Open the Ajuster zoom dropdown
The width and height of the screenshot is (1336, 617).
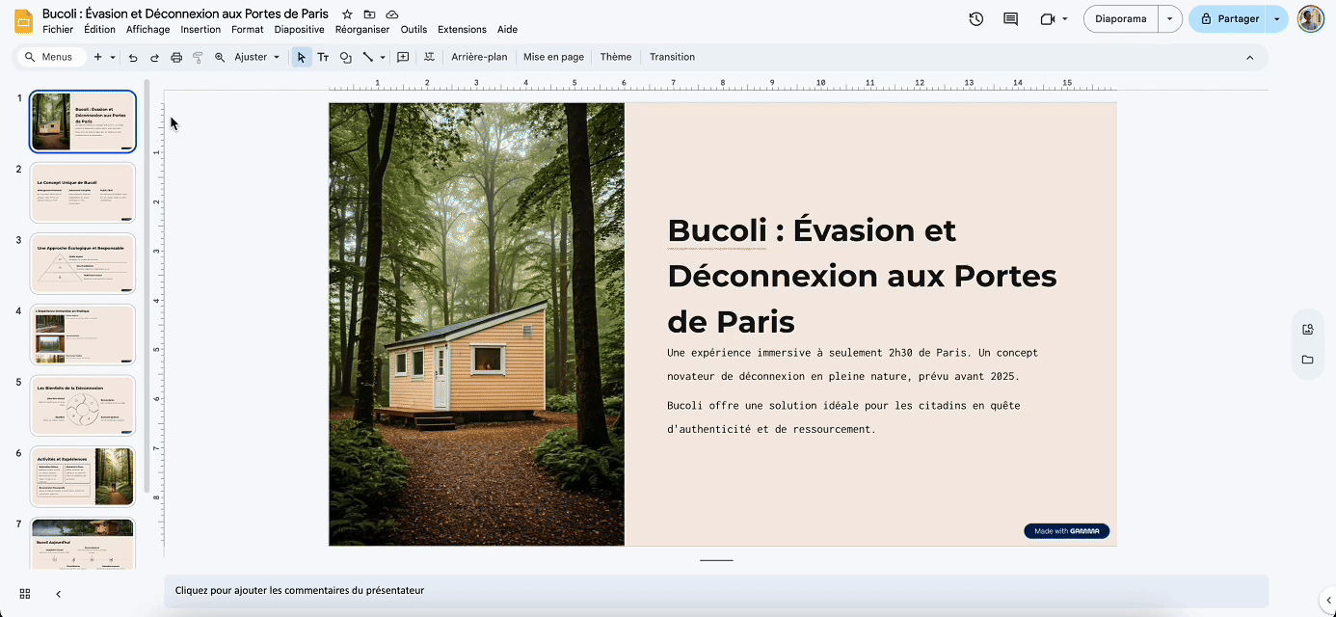(257, 57)
